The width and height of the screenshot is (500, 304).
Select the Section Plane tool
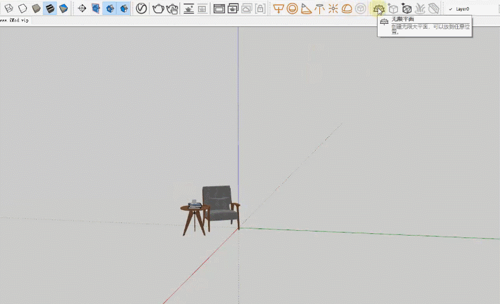(x=96, y=8)
